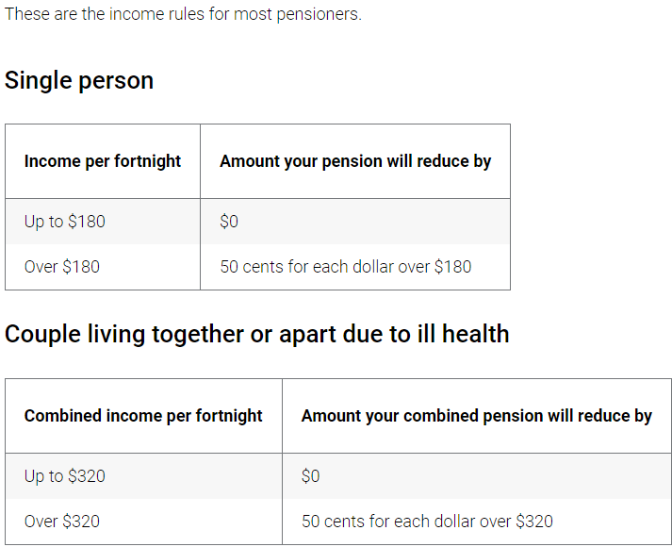
Task: Click the 'Couple living together or apart' heading
Action: point(256,335)
